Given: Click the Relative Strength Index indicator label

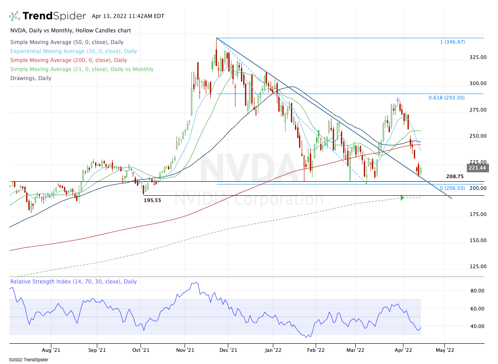Looking at the screenshot, I should coord(73,282).
